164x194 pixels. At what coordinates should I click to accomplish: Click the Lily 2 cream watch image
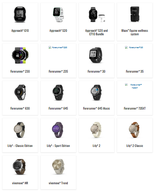coord(96,130)
